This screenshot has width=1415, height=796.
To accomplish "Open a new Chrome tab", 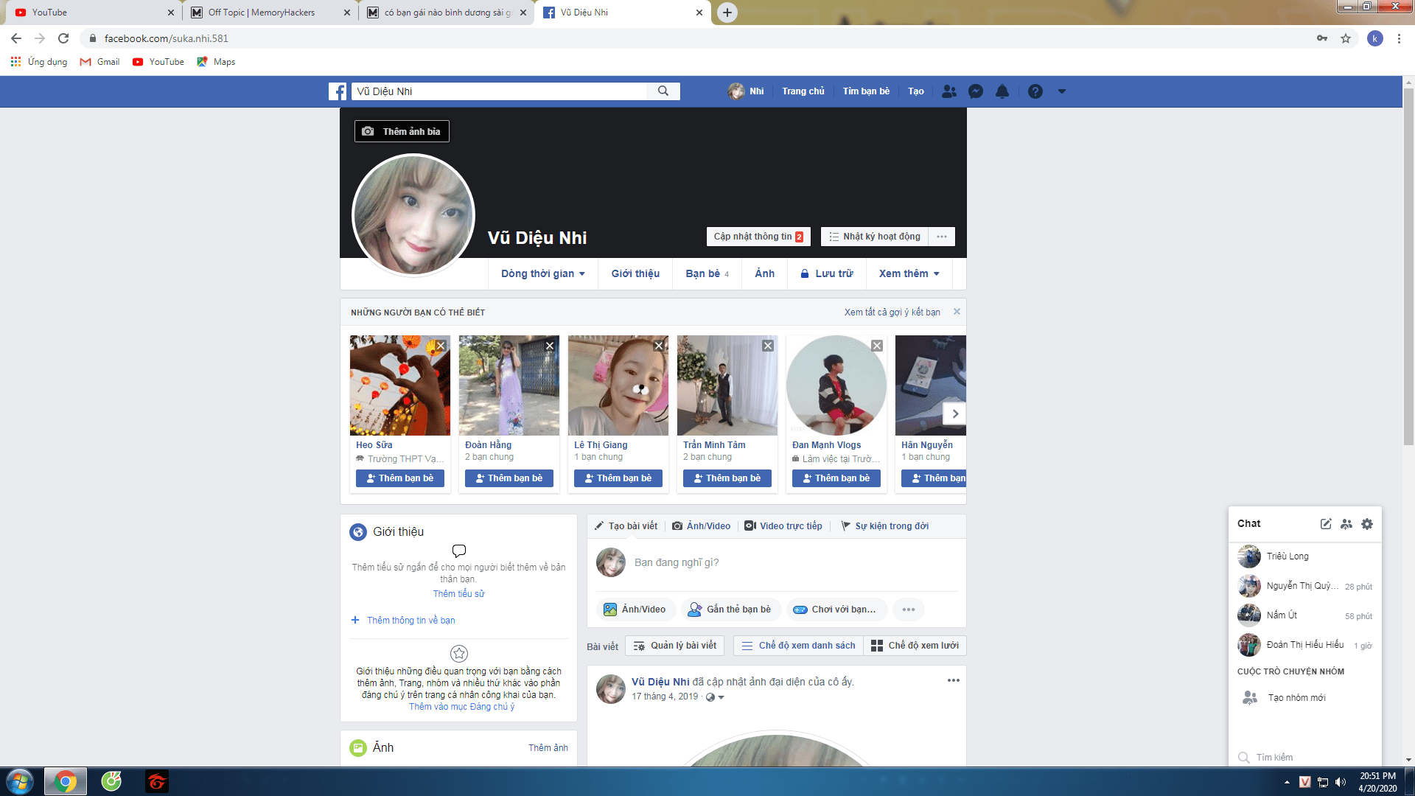I will [727, 13].
